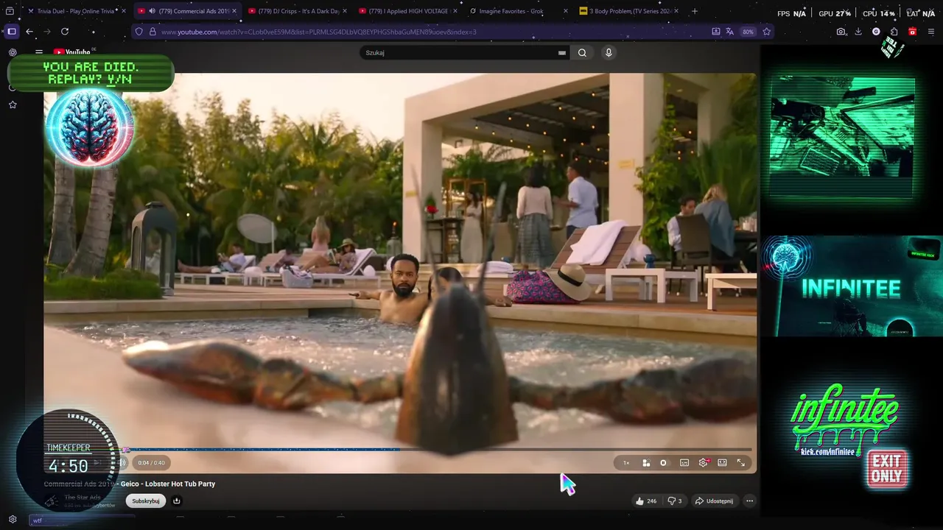Toggle the autoplay switch in the player
Screen dimensions: 943x530
(664, 462)
